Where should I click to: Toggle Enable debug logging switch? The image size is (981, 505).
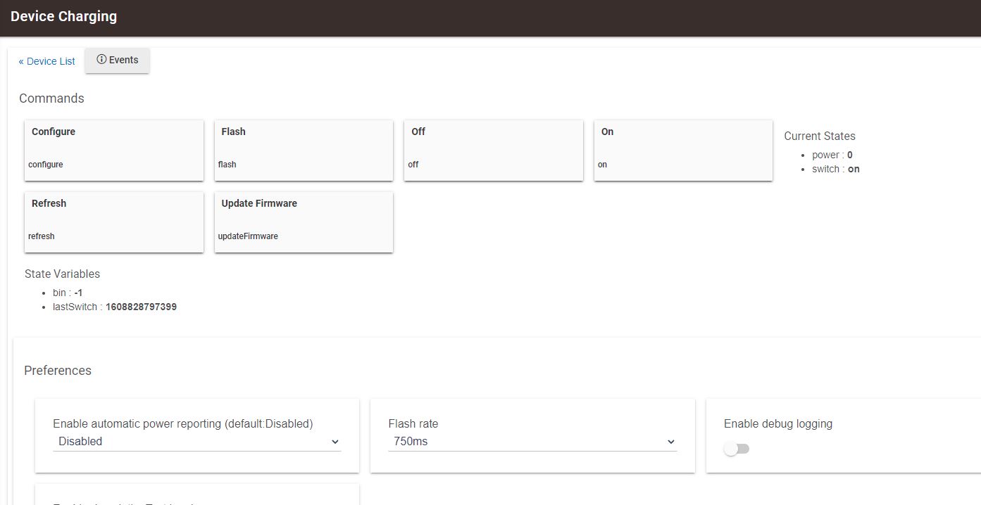coord(737,449)
